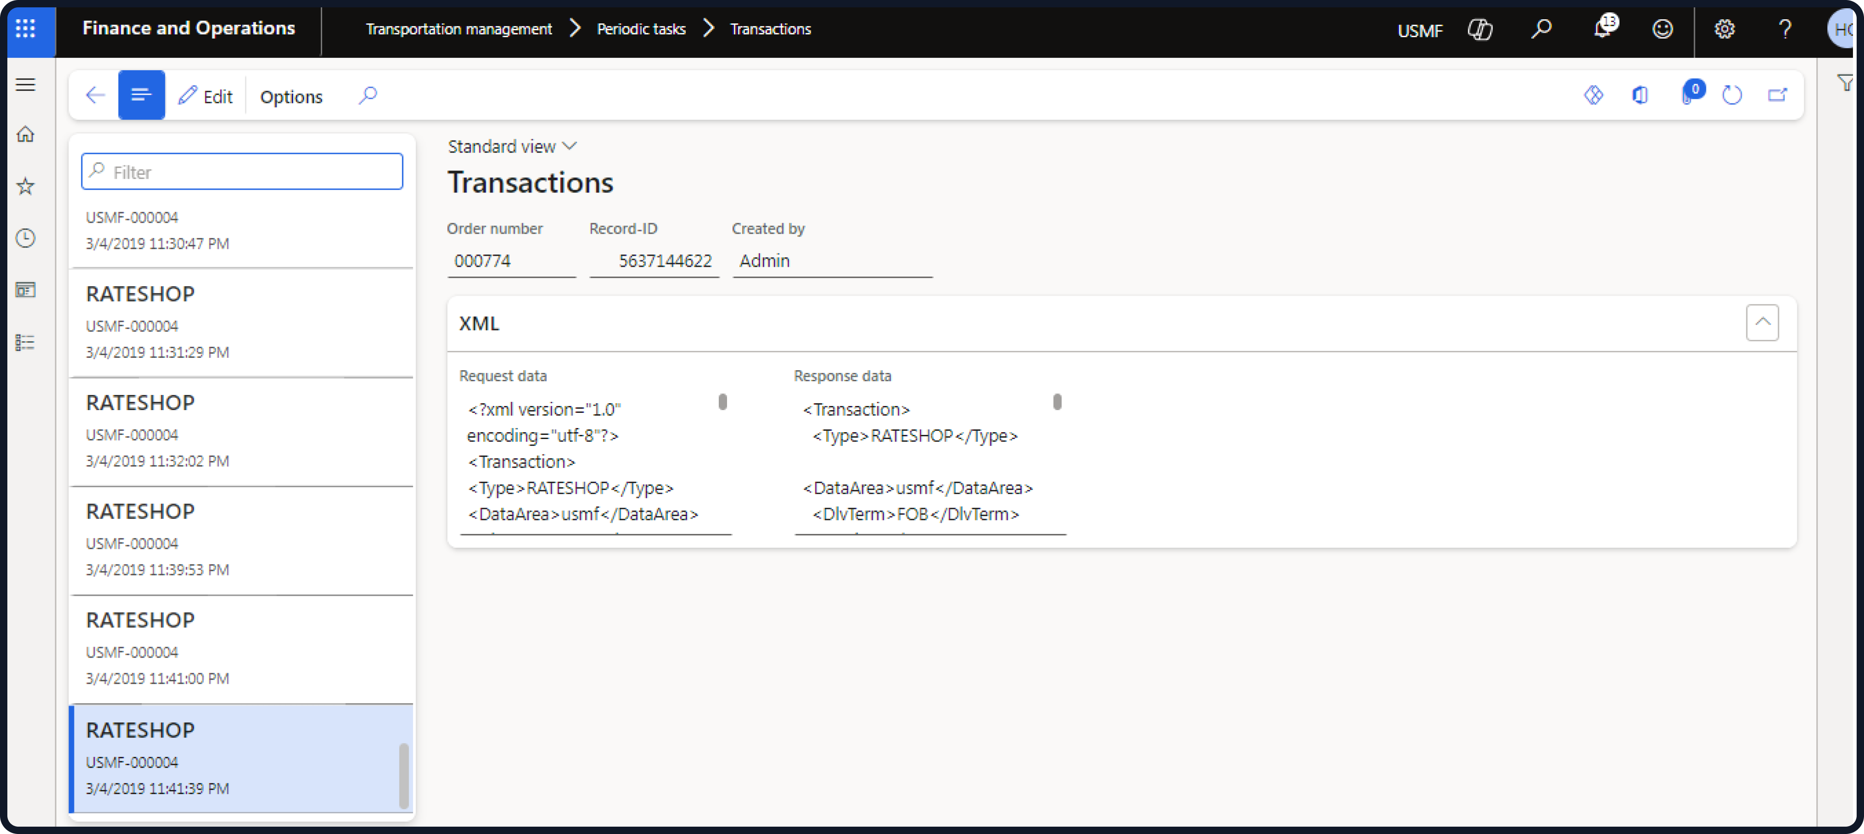The image size is (1864, 834).
Task: Click the Open in Office icon
Action: coord(1640,95)
